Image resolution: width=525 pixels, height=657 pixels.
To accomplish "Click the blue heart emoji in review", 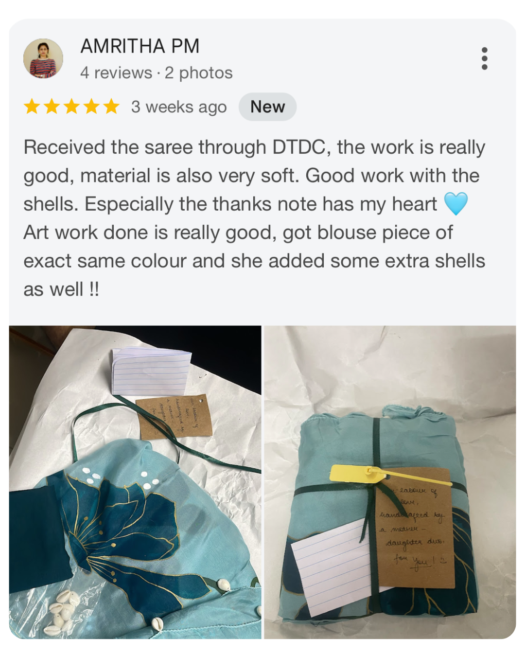I will click(x=456, y=203).
